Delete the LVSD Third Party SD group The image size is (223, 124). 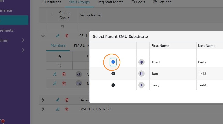67,109
